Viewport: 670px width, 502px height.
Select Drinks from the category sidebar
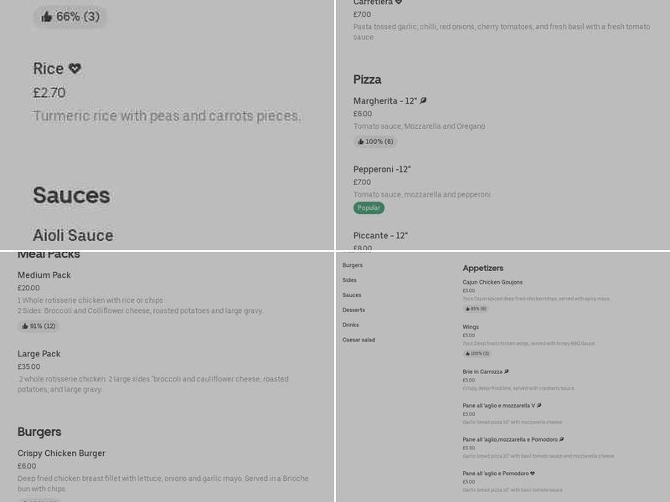click(350, 325)
